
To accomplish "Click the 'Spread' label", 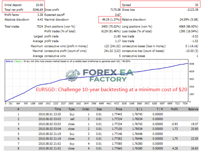I will click(x=126, y=5).
